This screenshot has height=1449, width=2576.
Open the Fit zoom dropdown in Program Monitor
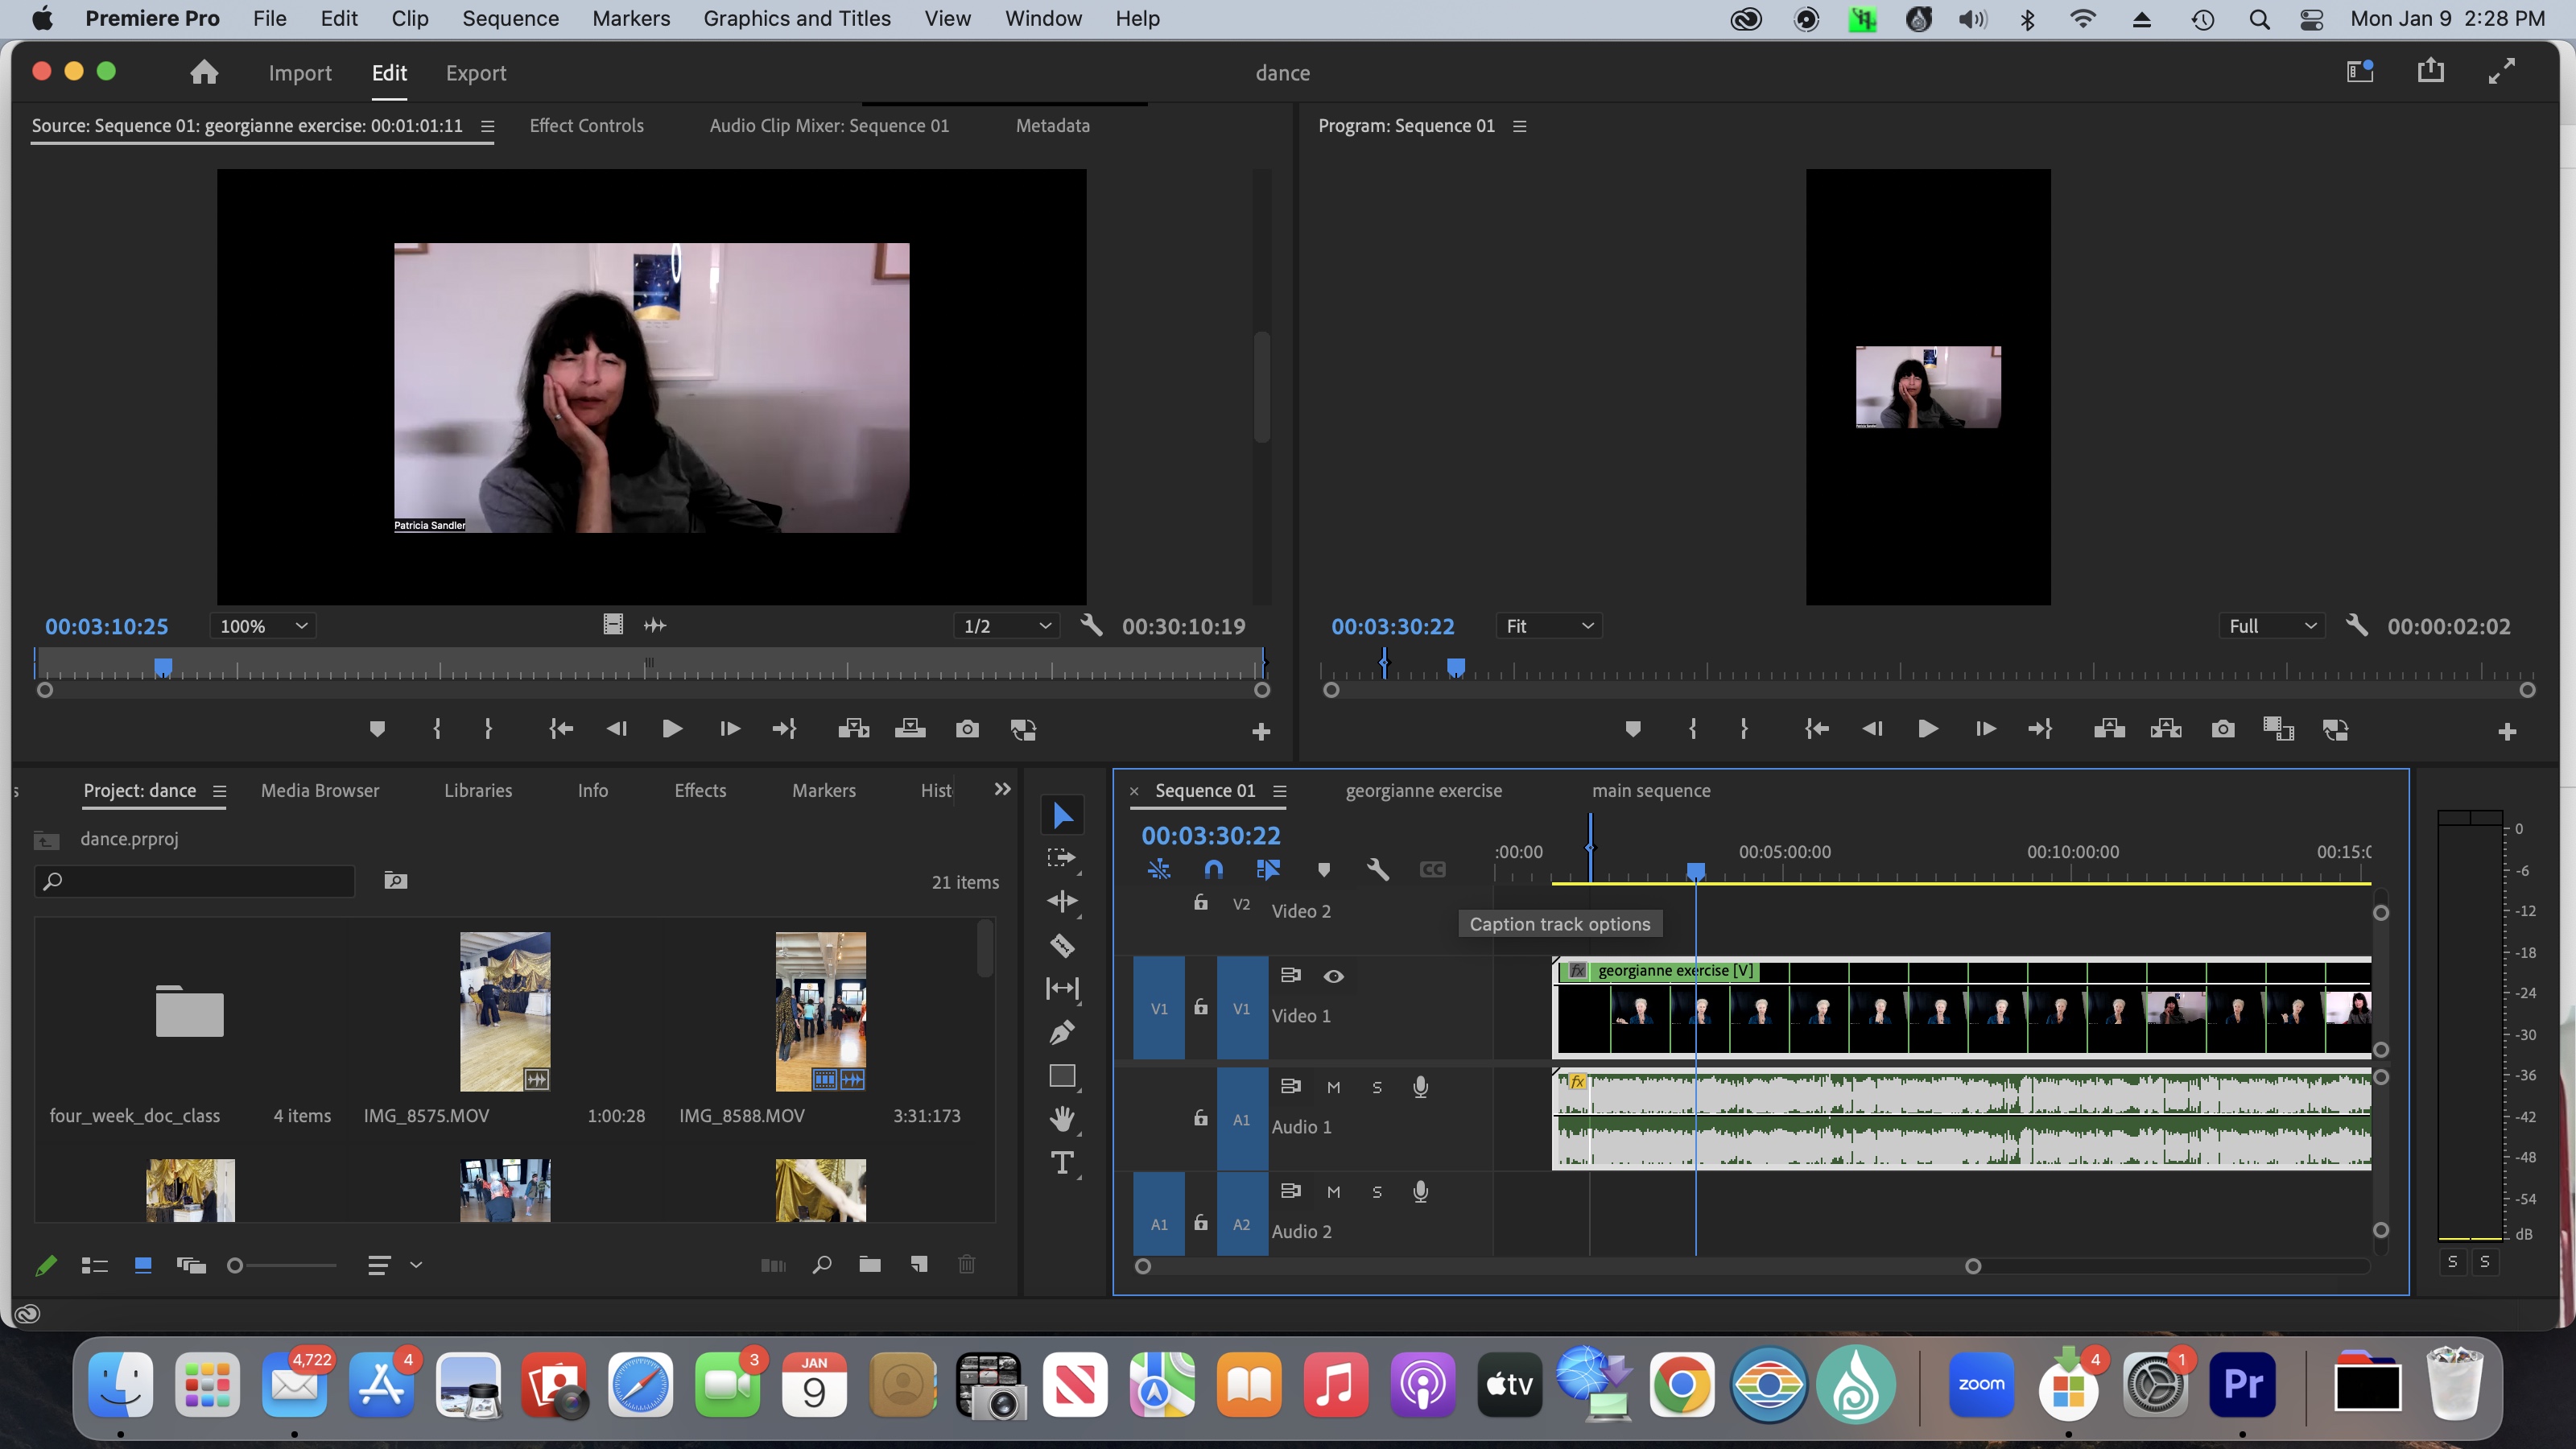[x=1548, y=625]
